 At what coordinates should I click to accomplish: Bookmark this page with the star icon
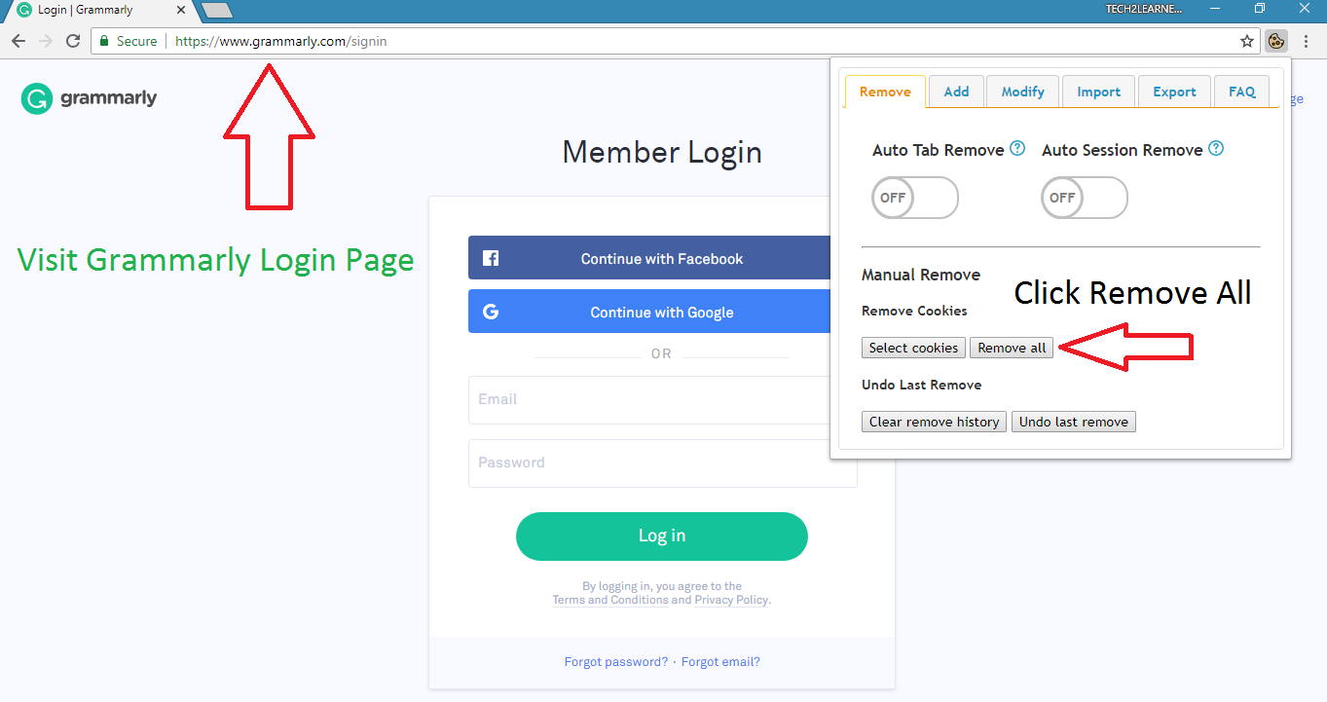point(1247,41)
